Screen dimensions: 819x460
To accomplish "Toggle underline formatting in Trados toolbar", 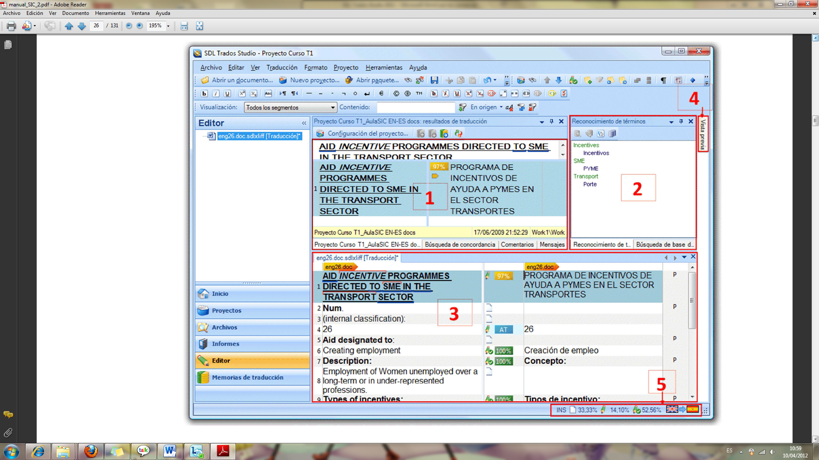I will point(227,94).
